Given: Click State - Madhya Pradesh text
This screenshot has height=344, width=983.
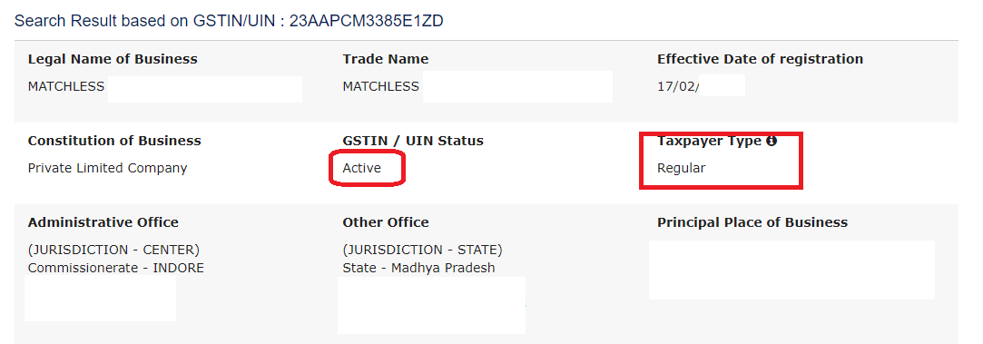Looking at the screenshot, I should point(418,268).
